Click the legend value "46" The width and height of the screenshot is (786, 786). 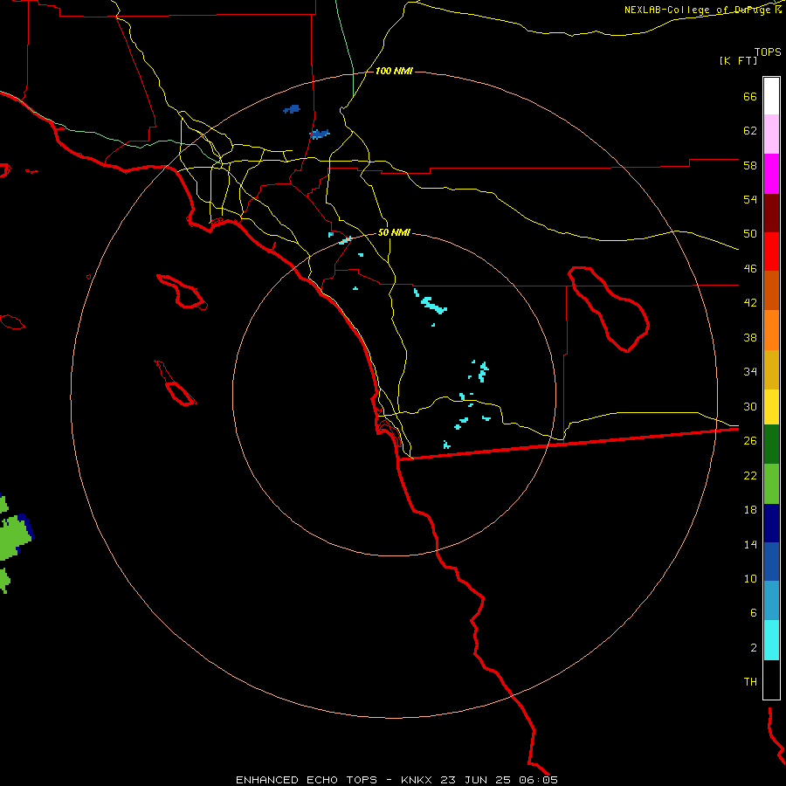pyautogui.click(x=750, y=269)
